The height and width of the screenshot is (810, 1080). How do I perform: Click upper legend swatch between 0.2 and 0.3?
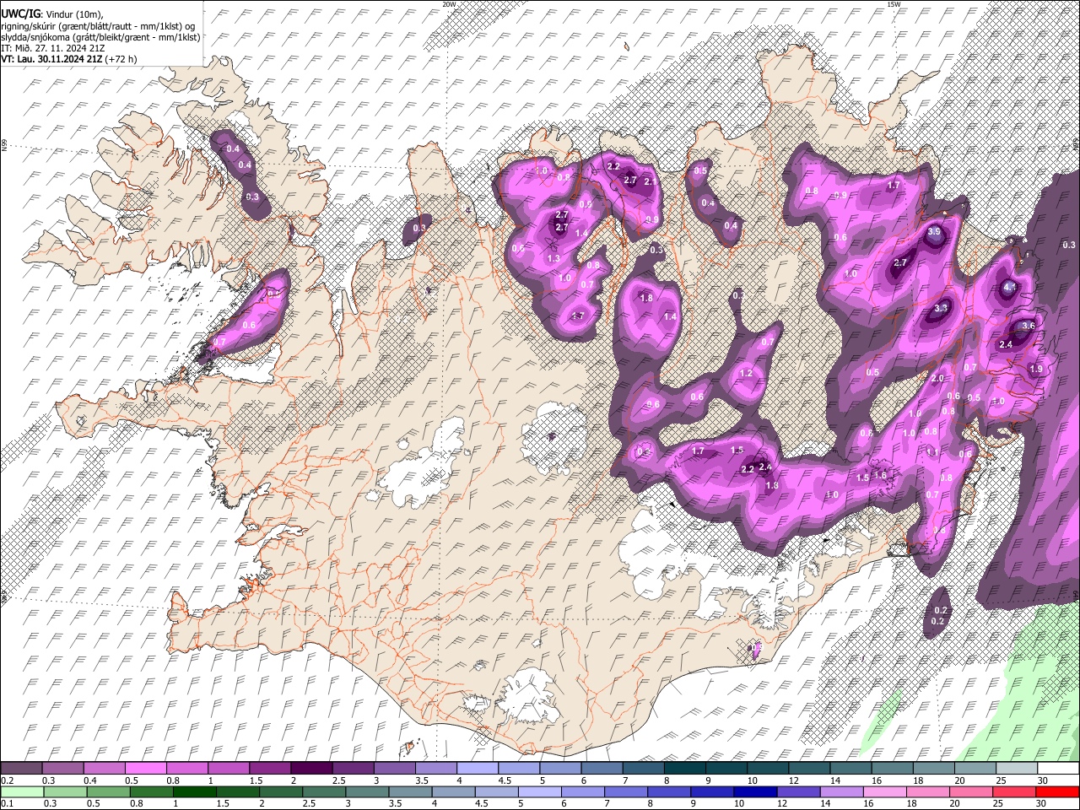(21, 769)
